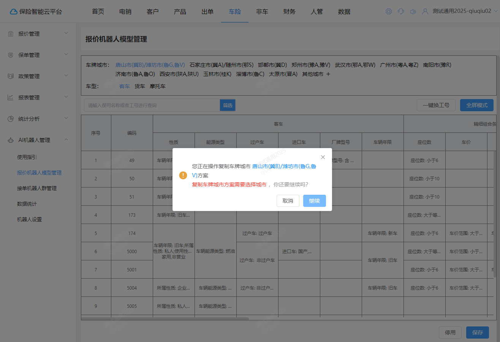The height and width of the screenshot is (342, 500).
Task: Select the 货车 vehicle type
Action: click(140, 86)
